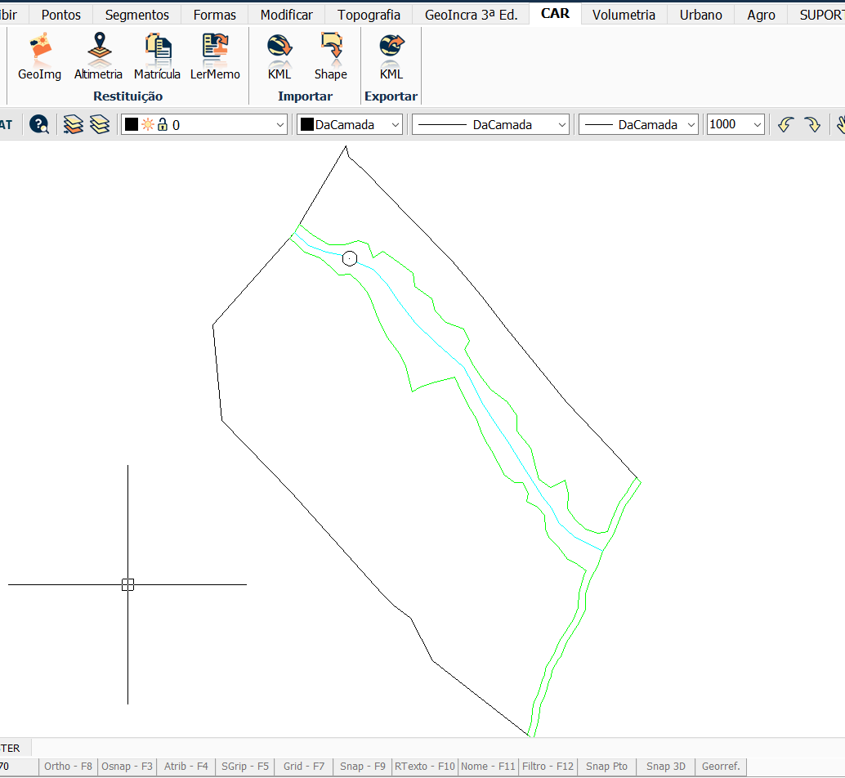Open the Volumetria ribbon tab

coord(624,15)
